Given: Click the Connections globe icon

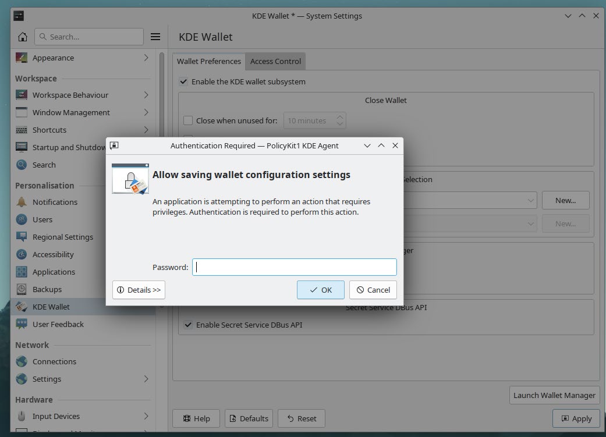Looking at the screenshot, I should (22, 361).
